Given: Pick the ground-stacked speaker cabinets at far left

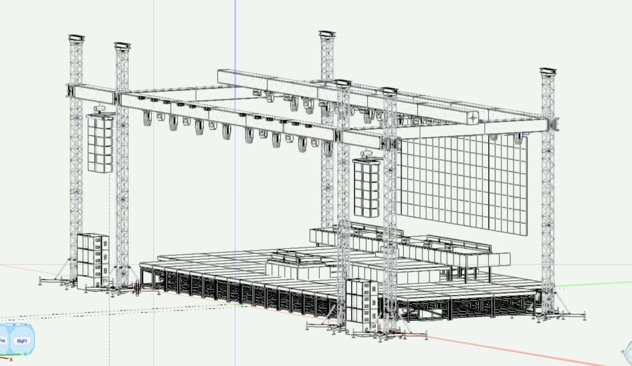Looking at the screenshot, I should click(93, 259).
